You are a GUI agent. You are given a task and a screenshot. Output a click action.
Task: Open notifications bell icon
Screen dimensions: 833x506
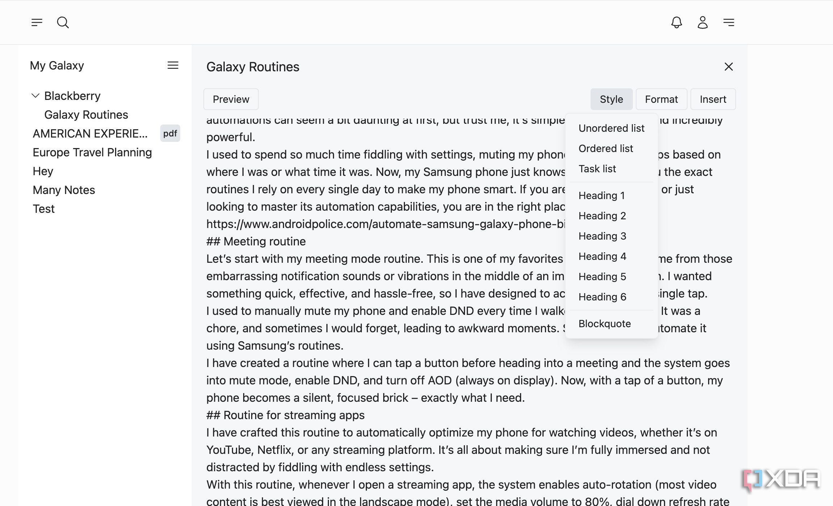coord(676,22)
